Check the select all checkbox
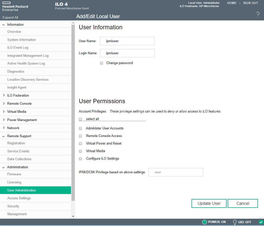Viewport: 264px width, 226px height. (x=81, y=119)
